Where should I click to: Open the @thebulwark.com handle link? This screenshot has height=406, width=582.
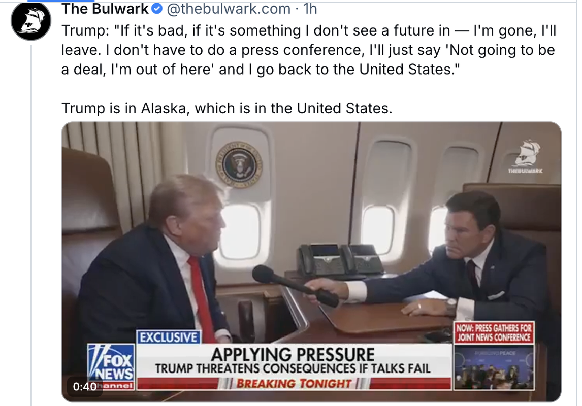(228, 9)
